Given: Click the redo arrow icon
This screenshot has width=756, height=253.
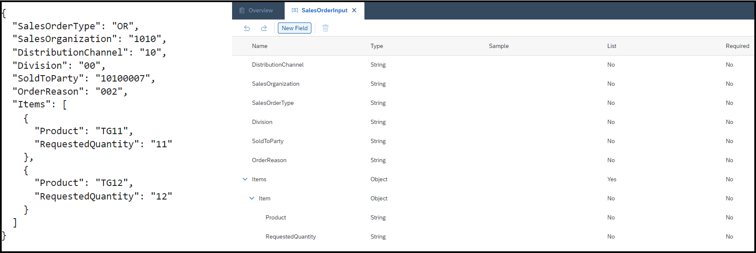Looking at the screenshot, I should pos(264,28).
